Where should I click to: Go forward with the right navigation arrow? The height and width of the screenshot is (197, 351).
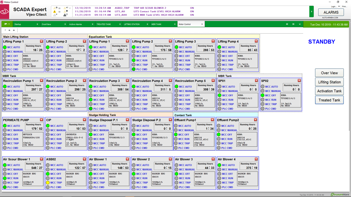click(13, 30)
